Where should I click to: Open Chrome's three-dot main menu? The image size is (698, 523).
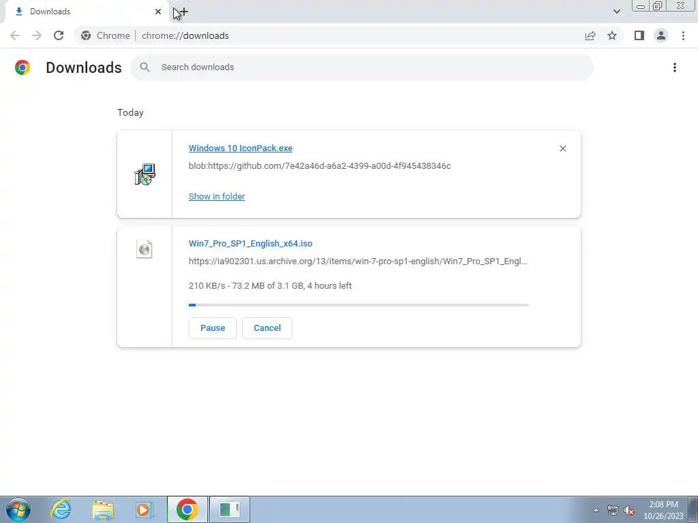click(683, 35)
